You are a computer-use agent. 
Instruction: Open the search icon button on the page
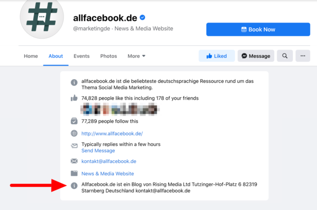coord(285,56)
